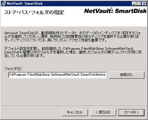Screen dimensions: 148x120
Task: Click the ストア・パス・フォルダの指定 heading
Action: click(x=34, y=12)
